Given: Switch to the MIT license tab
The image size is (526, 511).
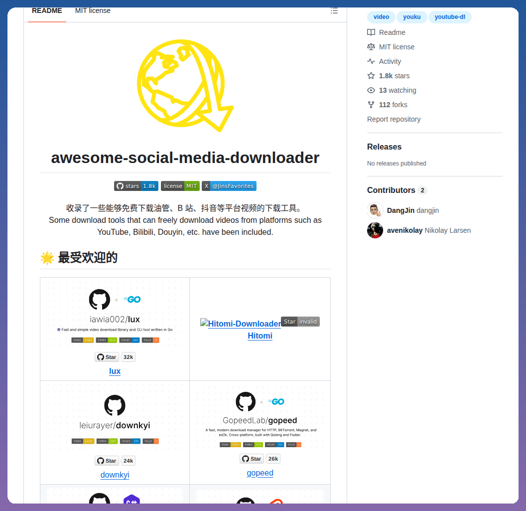Looking at the screenshot, I should click(93, 11).
